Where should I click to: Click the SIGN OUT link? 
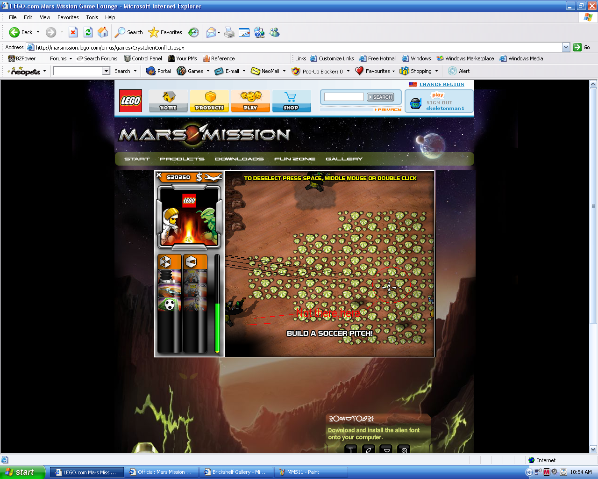click(440, 102)
